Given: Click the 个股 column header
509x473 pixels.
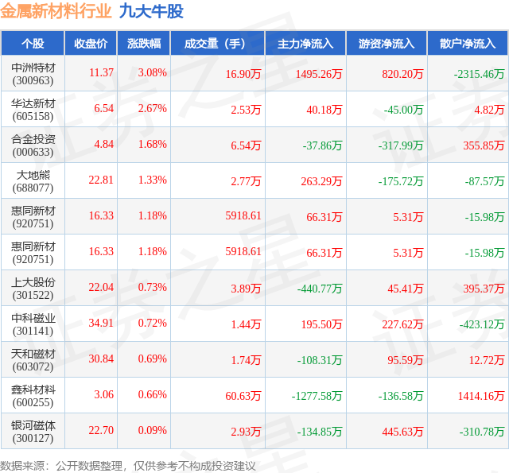Looking at the screenshot, I should tap(33, 44).
